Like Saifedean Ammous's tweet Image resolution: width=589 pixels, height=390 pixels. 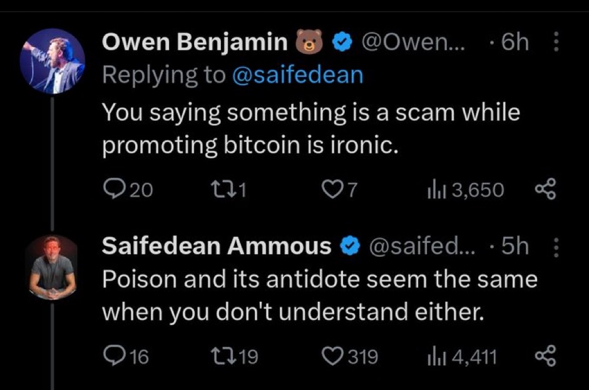coord(329,356)
